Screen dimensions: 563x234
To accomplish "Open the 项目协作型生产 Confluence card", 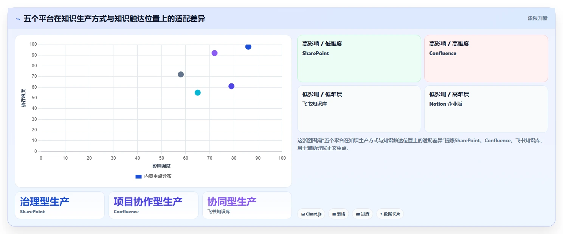I will [154, 205].
